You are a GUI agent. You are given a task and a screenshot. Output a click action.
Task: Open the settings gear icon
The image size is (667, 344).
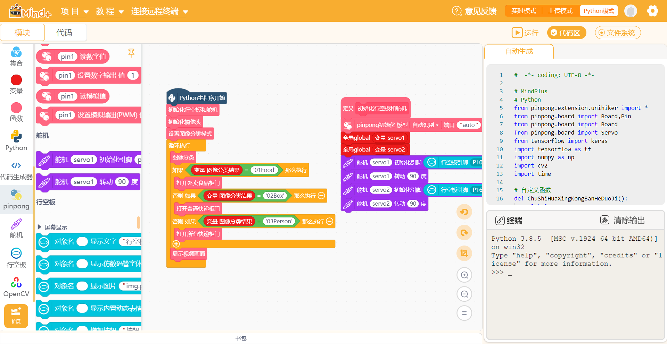click(652, 11)
